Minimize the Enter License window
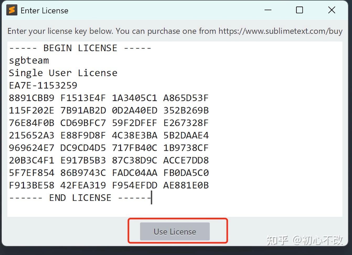The image size is (352, 255). click(268, 10)
